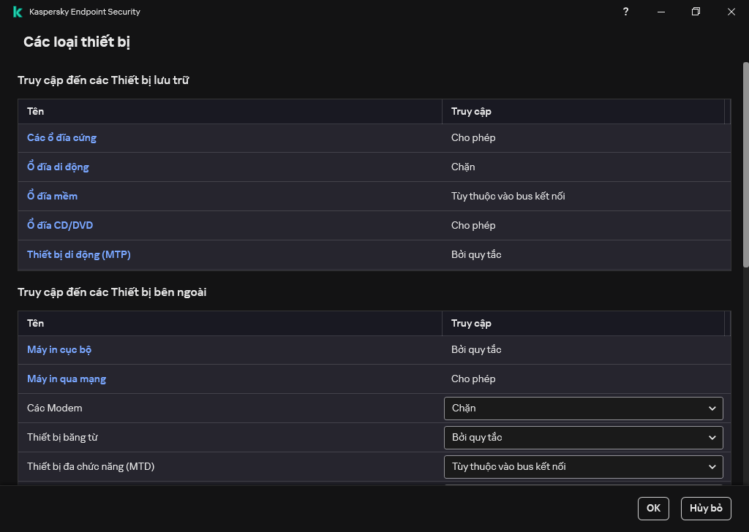Minimize the Kaspersky window

660,12
